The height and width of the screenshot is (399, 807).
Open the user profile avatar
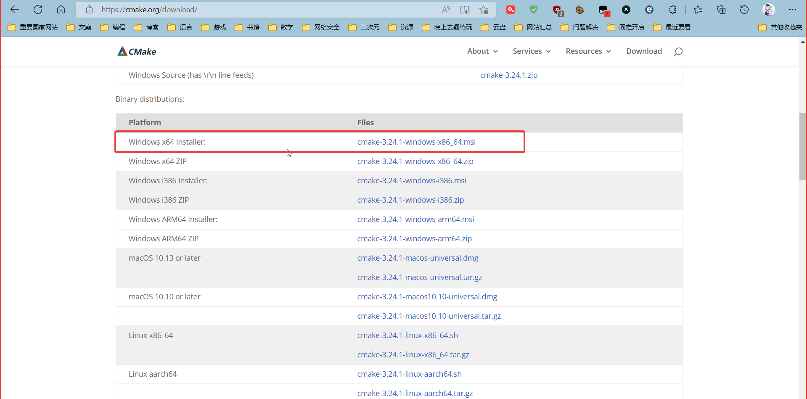[769, 9]
